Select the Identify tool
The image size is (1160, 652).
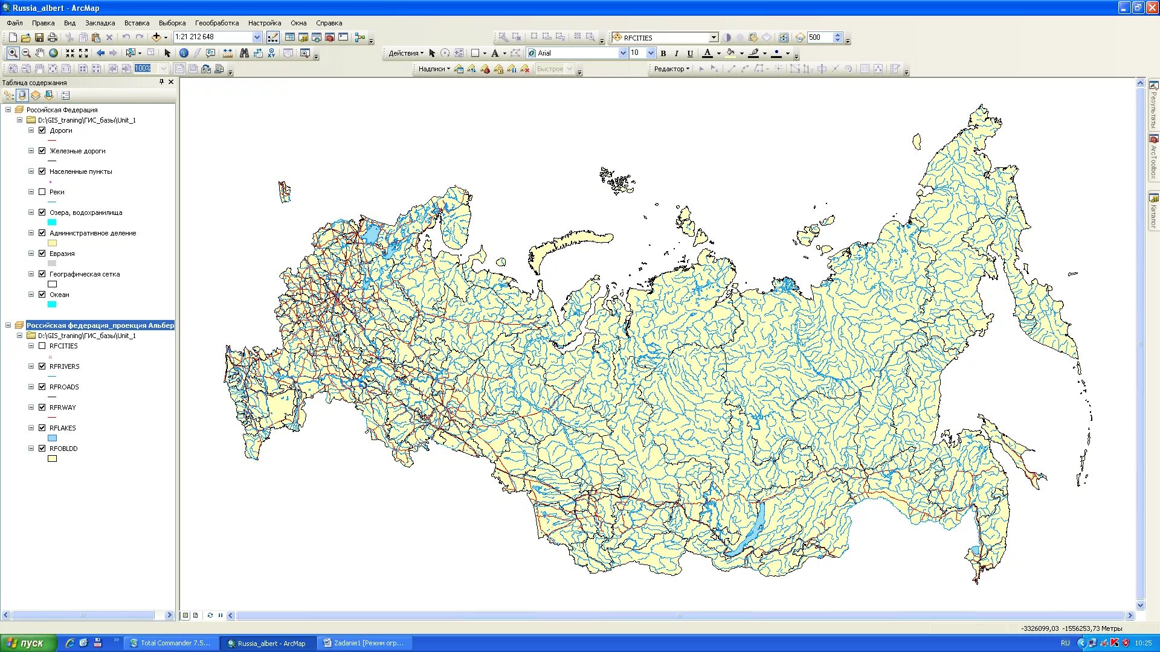(x=184, y=53)
